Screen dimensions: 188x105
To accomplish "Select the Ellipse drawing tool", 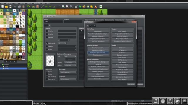I will [x=50, y=6].
